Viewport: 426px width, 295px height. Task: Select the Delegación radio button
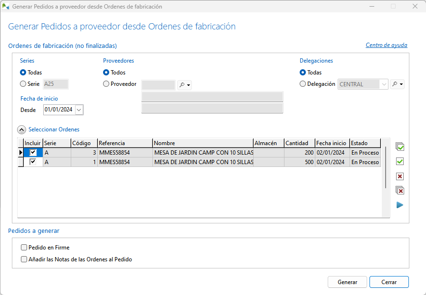(303, 84)
